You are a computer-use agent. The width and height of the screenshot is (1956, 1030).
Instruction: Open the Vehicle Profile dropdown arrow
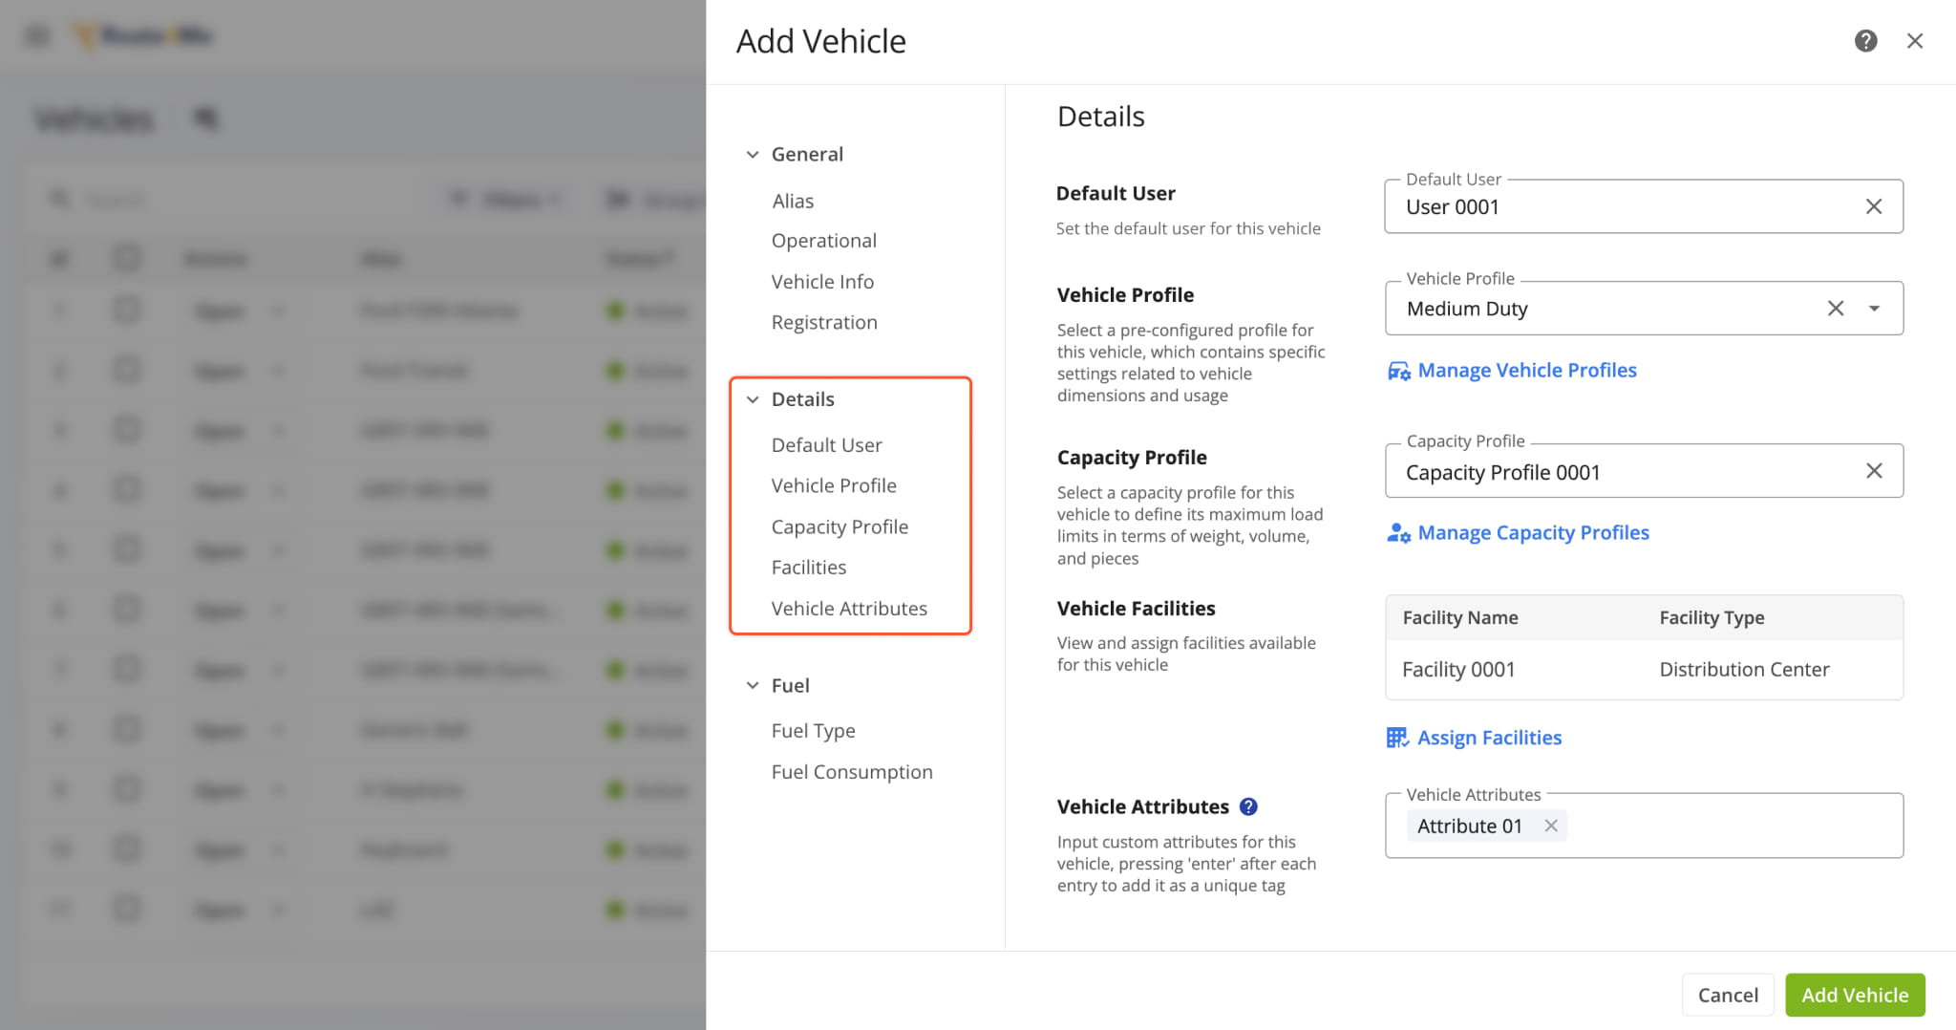click(1874, 308)
